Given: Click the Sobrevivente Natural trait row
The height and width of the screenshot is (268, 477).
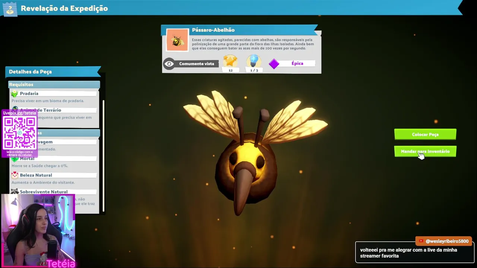Looking at the screenshot, I should coord(54,192).
